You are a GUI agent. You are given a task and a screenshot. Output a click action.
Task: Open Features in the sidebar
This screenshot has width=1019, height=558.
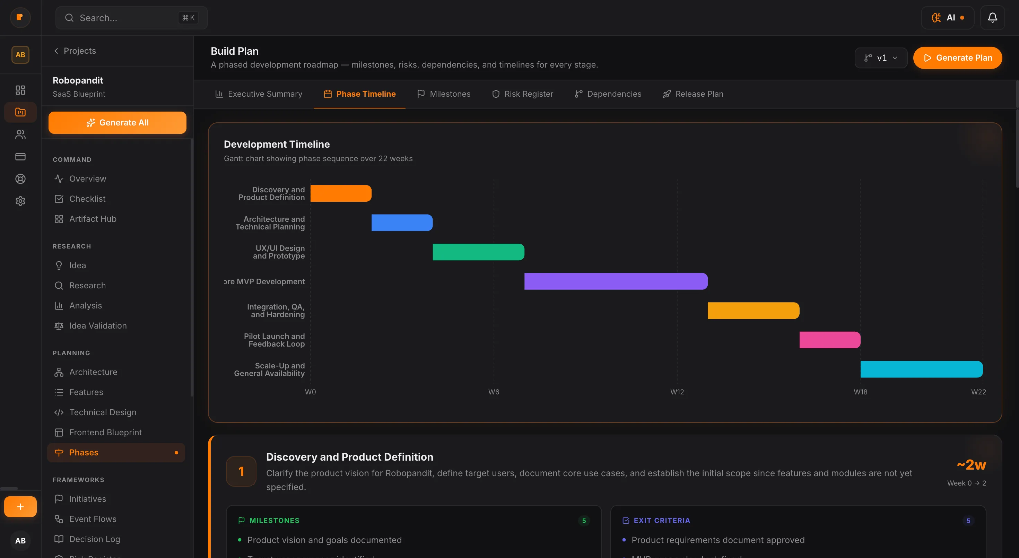click(x=116, y=392)
